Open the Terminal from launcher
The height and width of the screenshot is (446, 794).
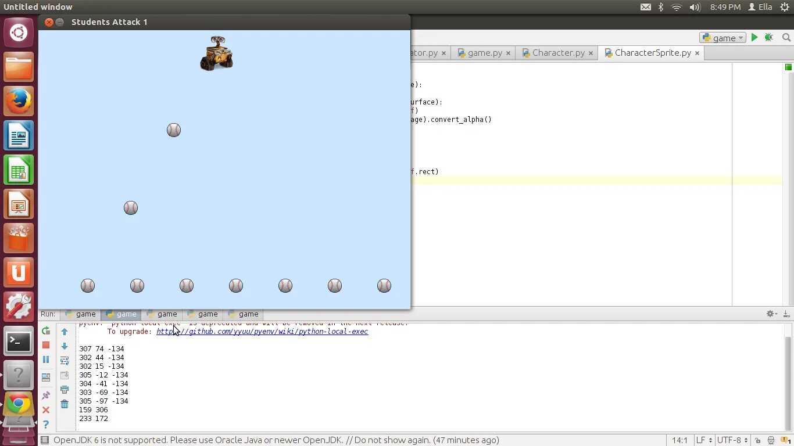pos(19,341)
